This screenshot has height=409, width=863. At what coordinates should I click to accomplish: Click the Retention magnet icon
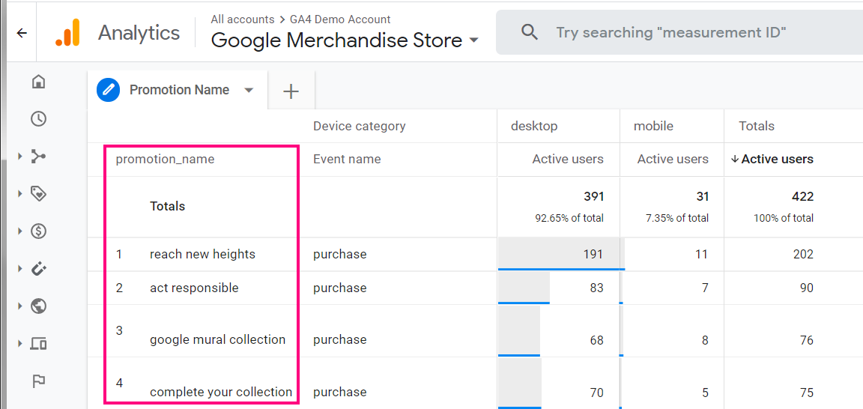tap(38, 269)
